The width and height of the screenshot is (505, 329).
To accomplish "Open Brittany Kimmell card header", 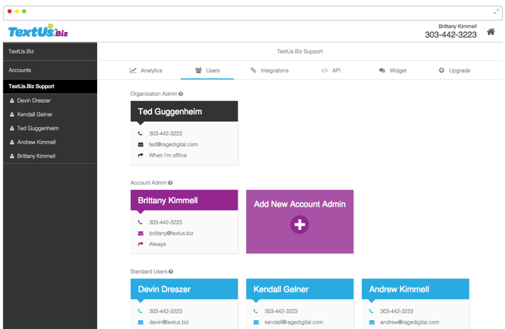I will coord(184,200).
